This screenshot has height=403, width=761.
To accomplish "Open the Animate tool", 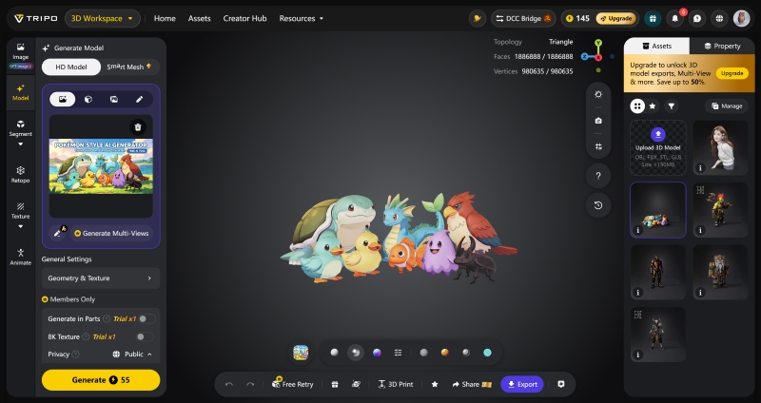I will point(20,257).
